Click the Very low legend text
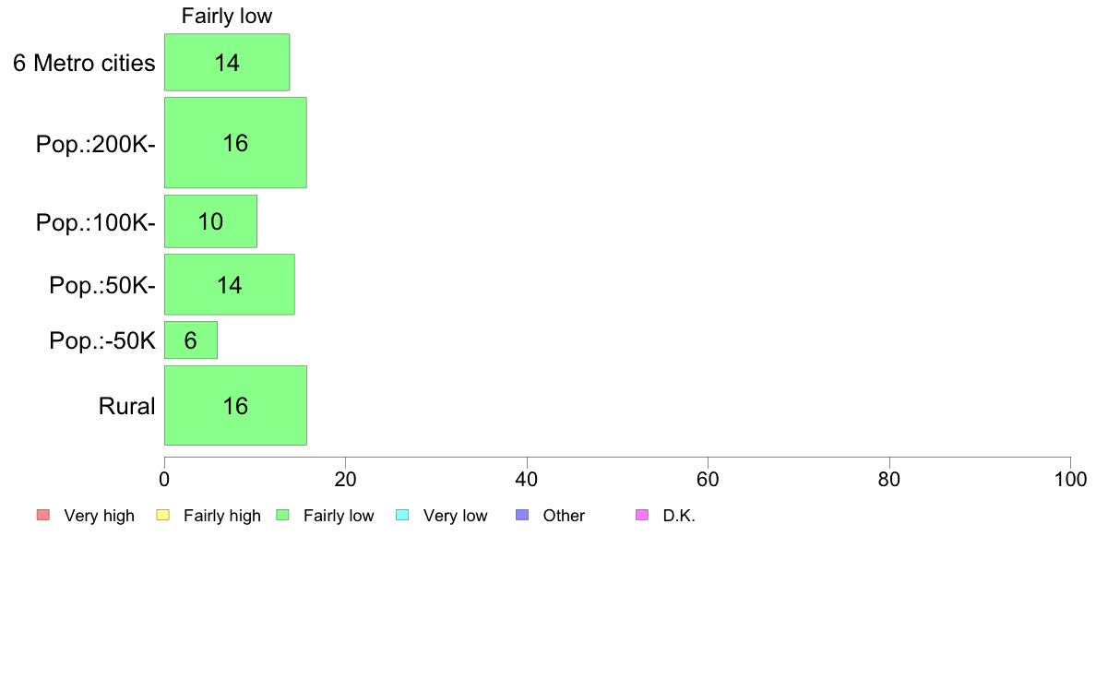1096x679 pixels. click(455, 516)
